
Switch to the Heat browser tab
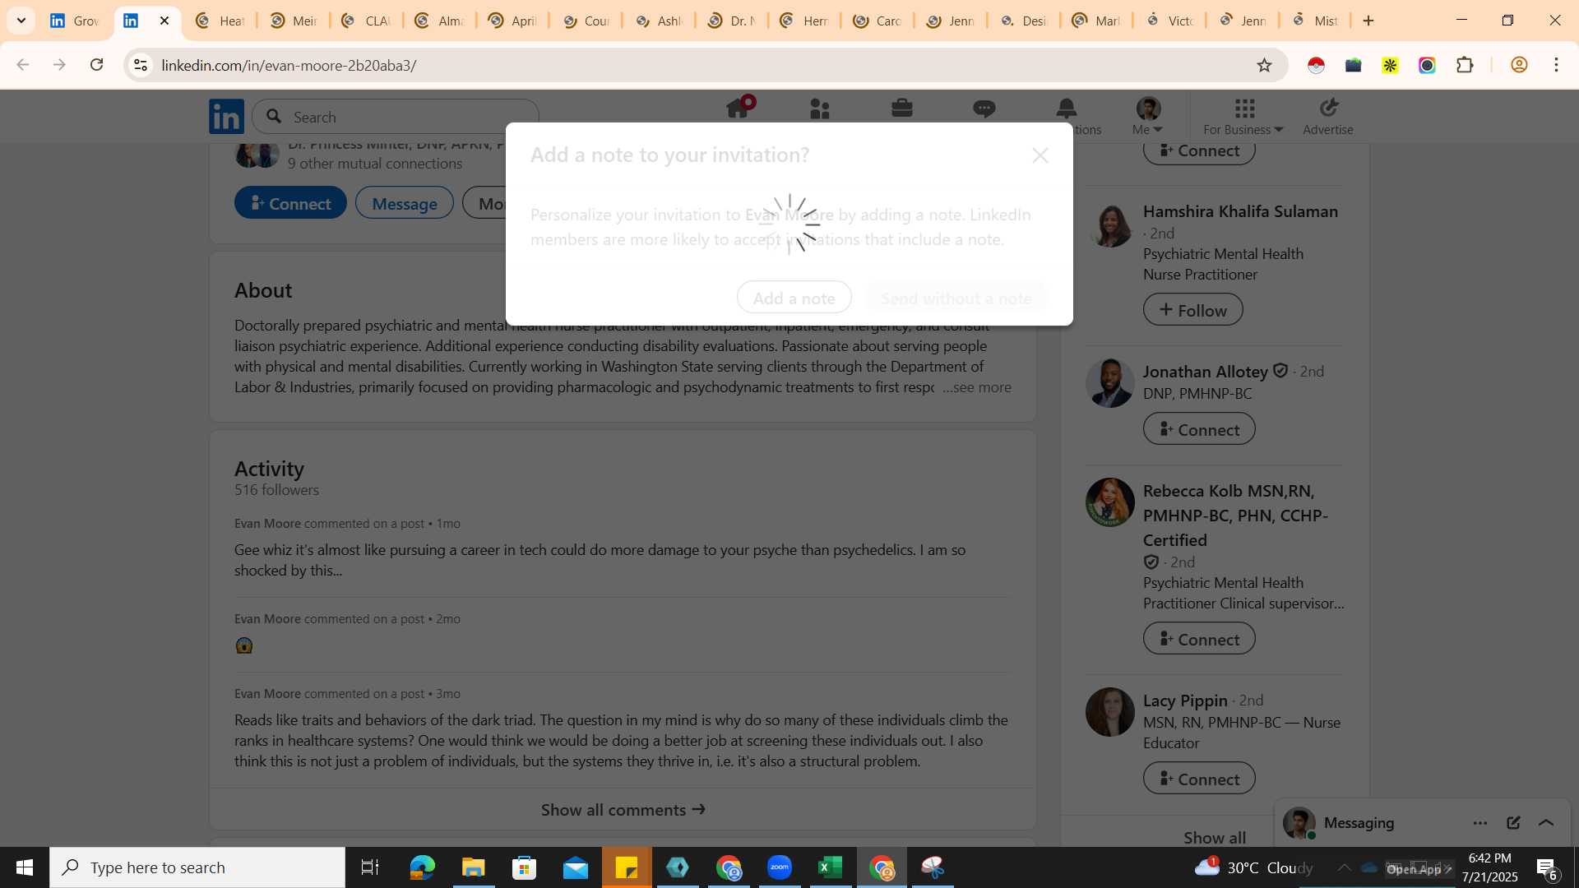coord(220,21)
